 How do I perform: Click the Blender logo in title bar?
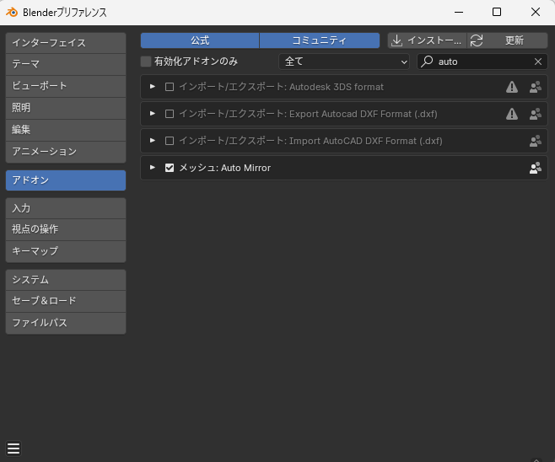click(x=12, y=13)
